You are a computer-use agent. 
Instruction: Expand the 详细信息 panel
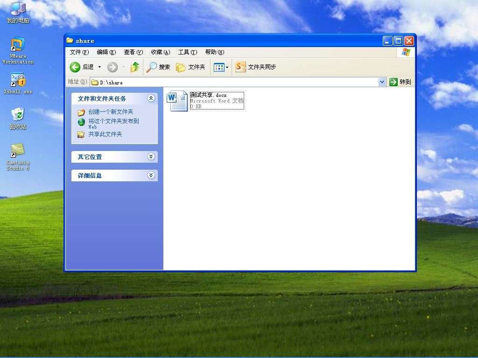click(x=151, y=175)
